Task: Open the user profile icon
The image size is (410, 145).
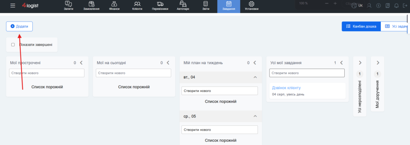Action: click(x=369, y=6)
